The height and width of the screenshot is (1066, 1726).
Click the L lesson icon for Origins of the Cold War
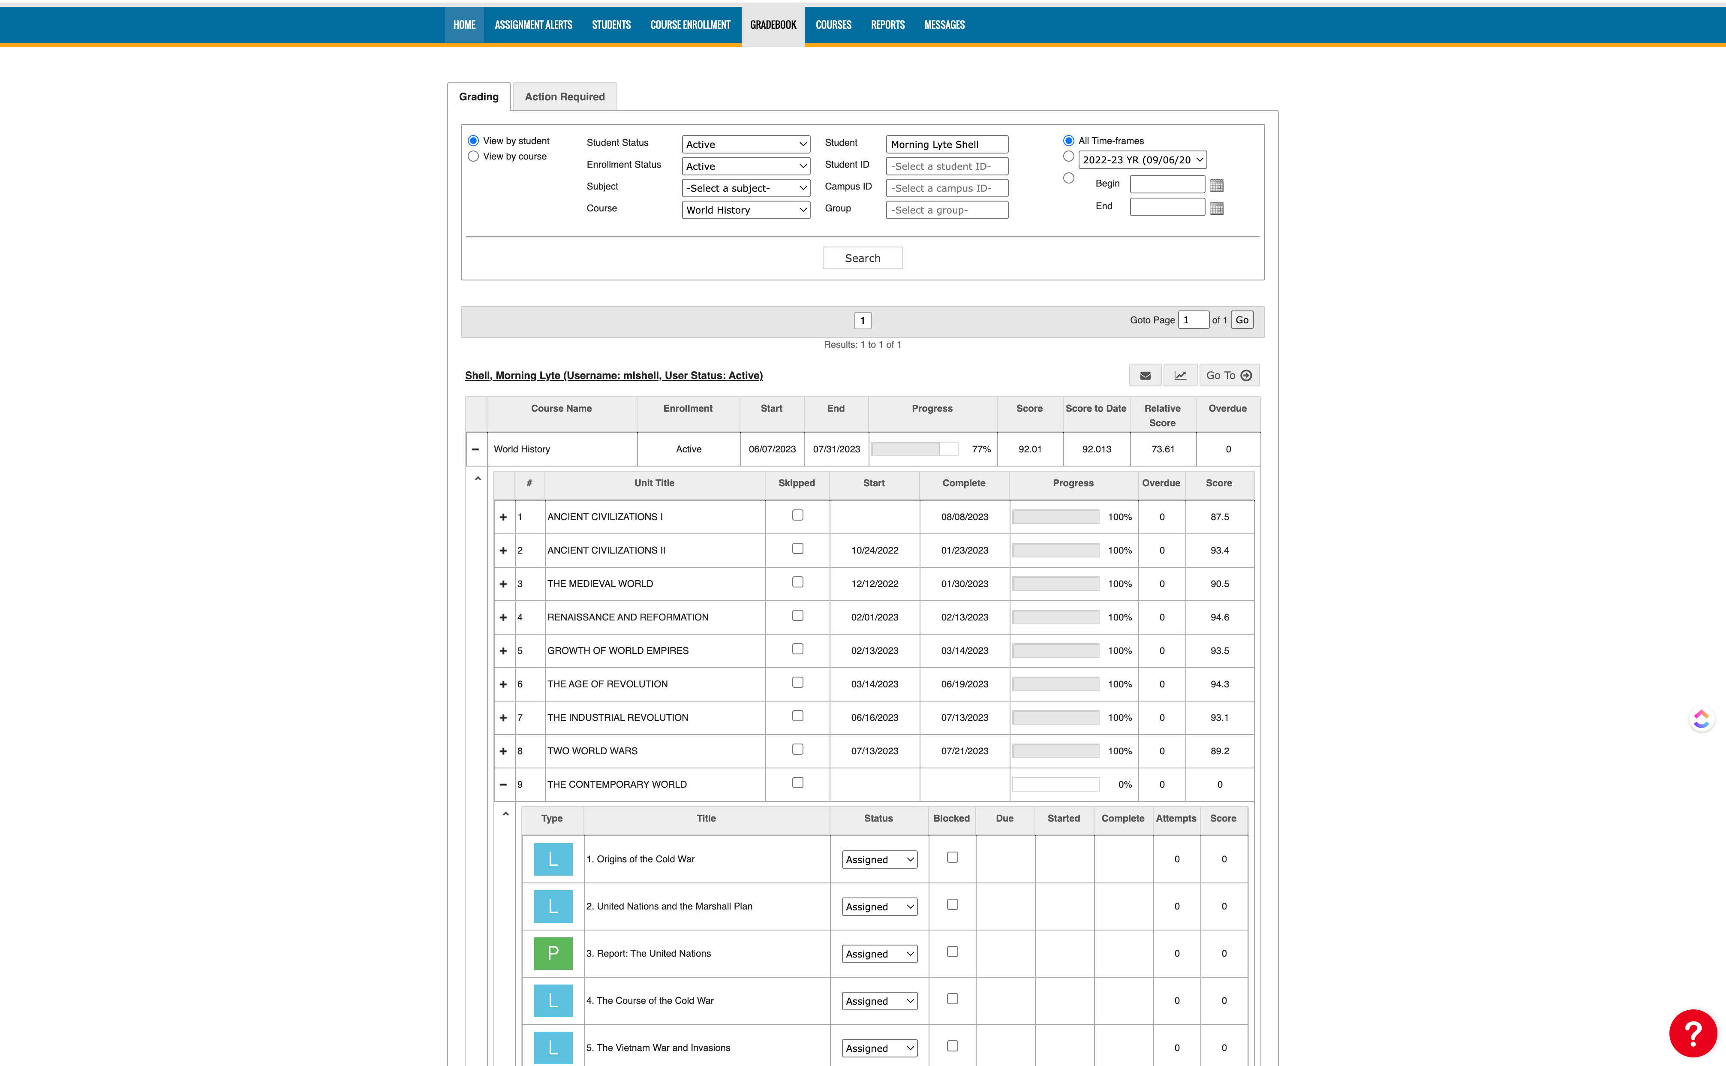(x=553, y=859)
